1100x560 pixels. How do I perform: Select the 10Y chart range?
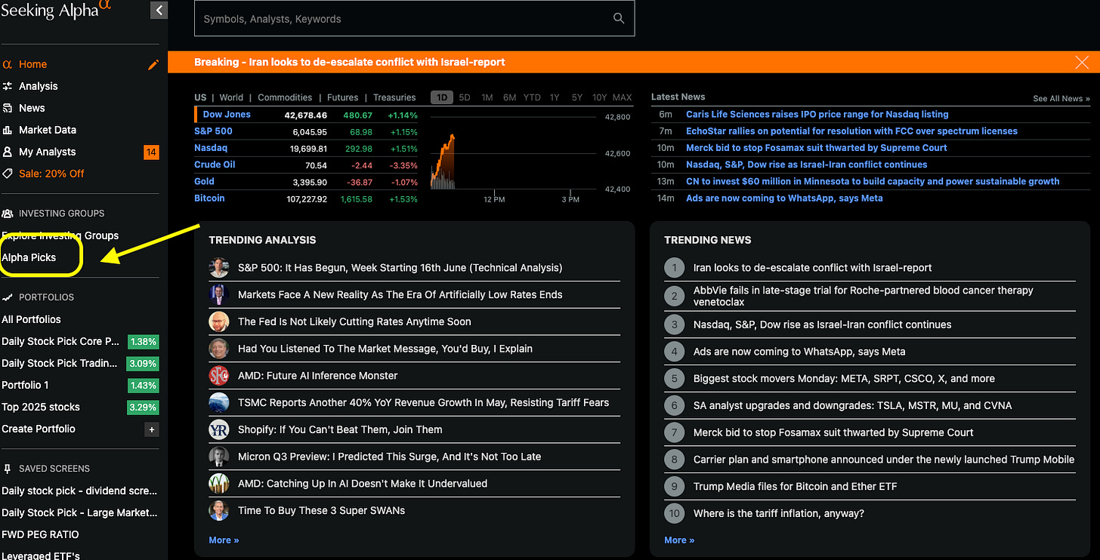tap(599, 97)
